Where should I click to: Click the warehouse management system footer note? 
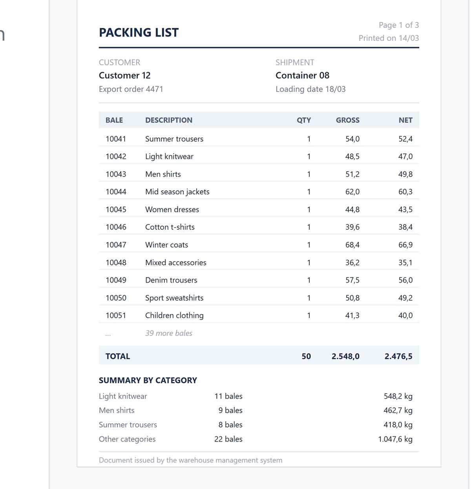(191, 460)
